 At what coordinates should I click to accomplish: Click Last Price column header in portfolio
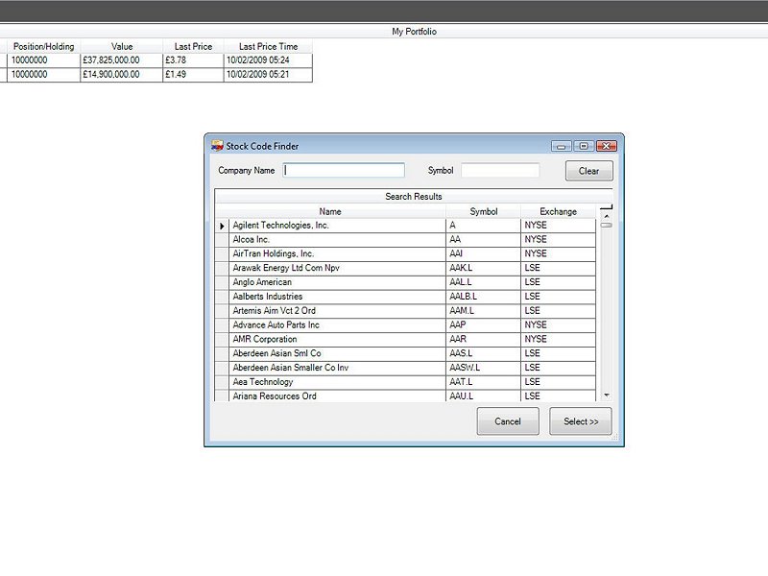click(194, 46)
